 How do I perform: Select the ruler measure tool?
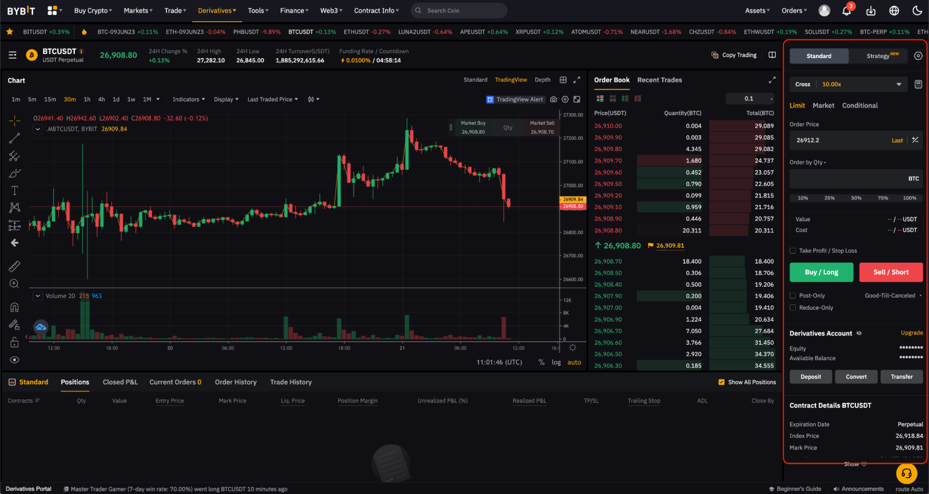click(x=14, y=266)
